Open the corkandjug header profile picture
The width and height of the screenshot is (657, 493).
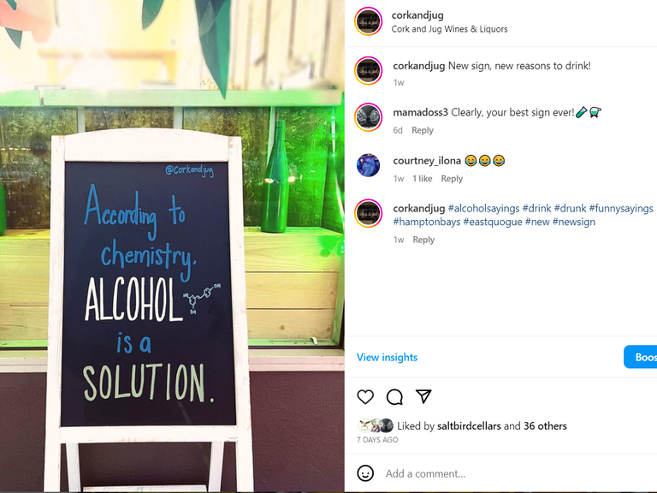click(369, 21)
